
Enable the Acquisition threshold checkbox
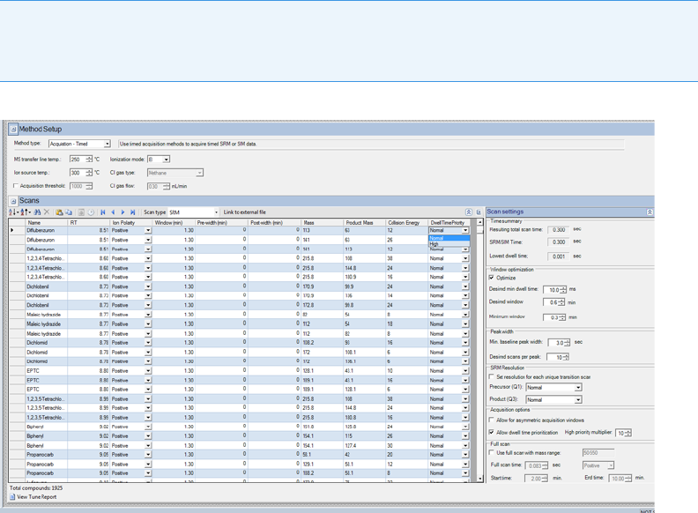click(17, 186)
